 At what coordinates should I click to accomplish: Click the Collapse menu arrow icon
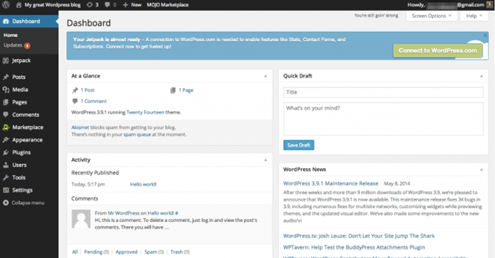[6, 203]
